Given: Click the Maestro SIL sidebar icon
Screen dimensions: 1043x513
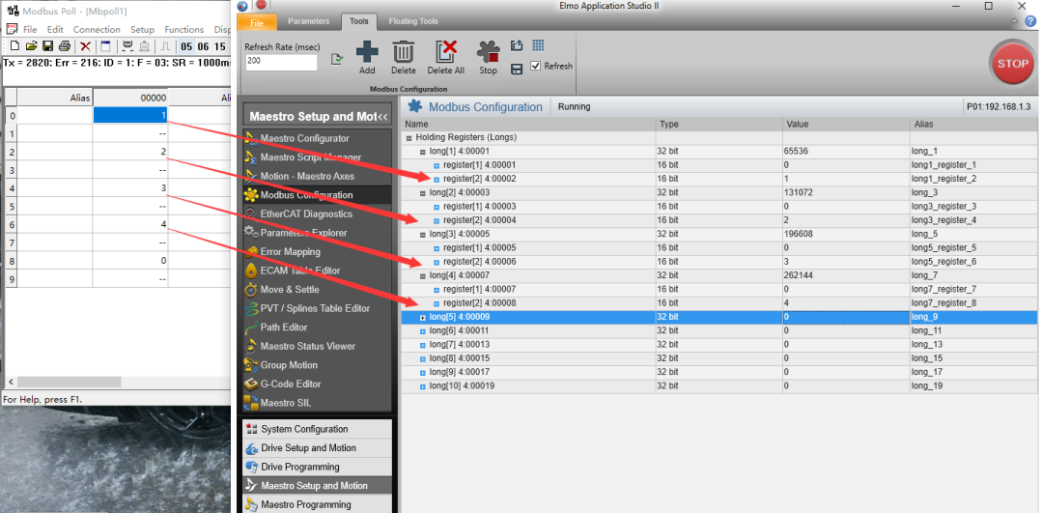Looking at the screenshot, I should point(251,403).
